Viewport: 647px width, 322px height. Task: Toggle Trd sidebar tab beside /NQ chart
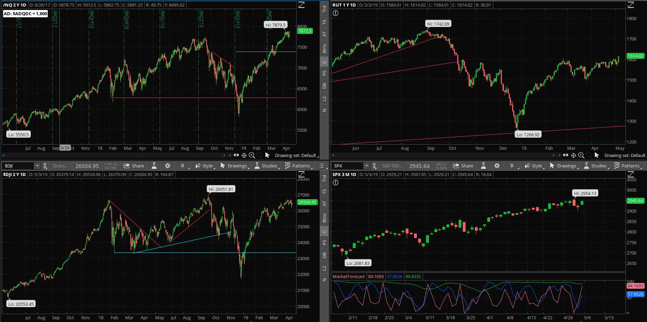coord(324,9)
